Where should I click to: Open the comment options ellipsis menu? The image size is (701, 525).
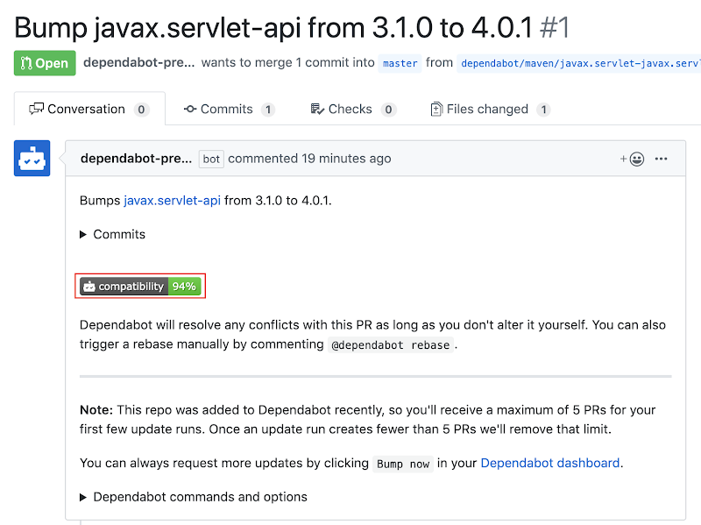[662, 159]
